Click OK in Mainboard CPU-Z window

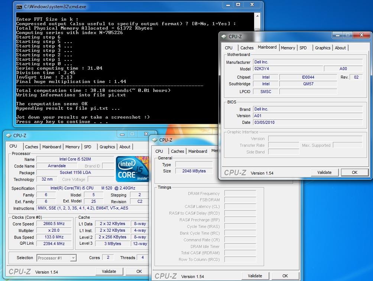[x=355, y=172]
